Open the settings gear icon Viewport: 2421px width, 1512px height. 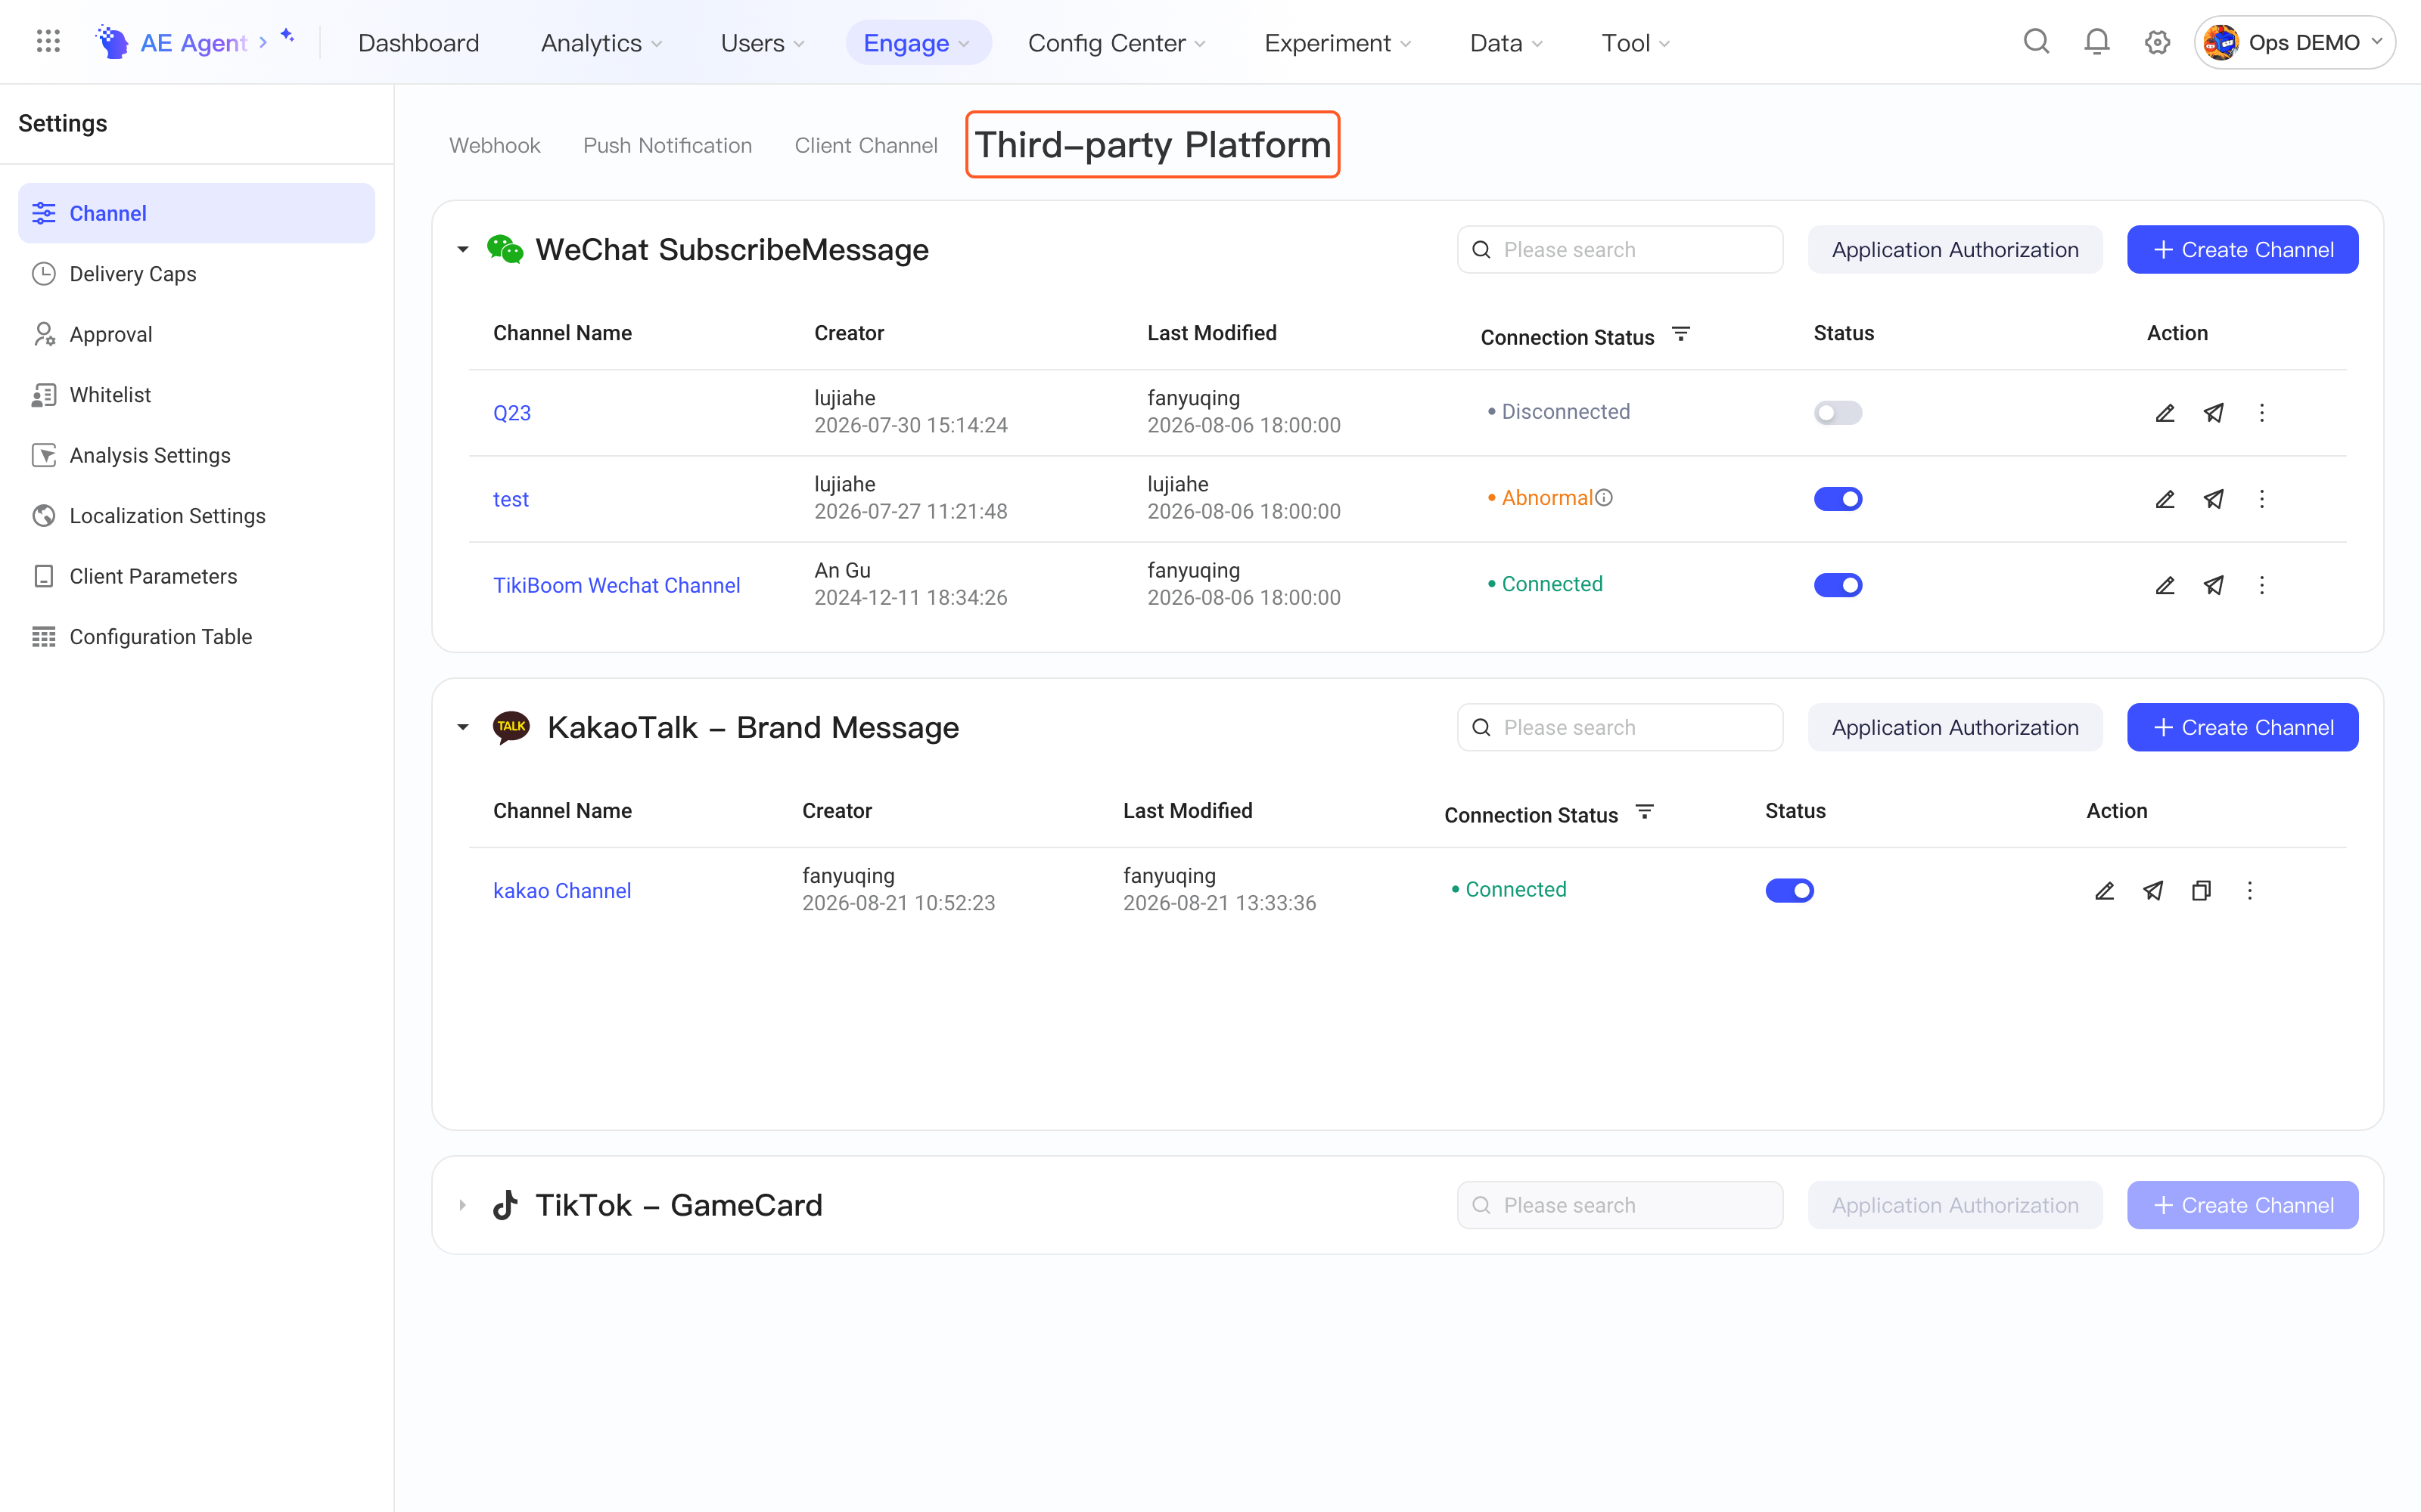pyautogui.click(x=2157, y=42)
